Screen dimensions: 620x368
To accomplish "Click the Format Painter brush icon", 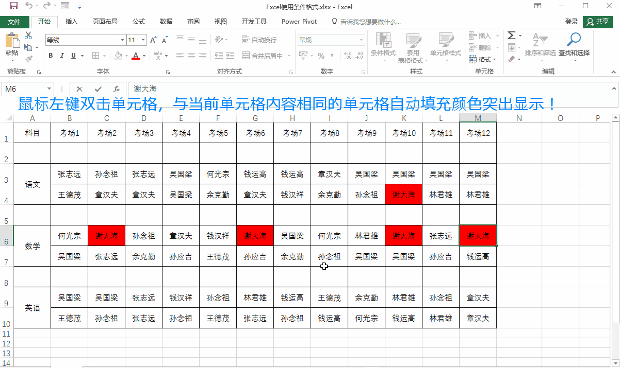I will [x=28, y=59].
